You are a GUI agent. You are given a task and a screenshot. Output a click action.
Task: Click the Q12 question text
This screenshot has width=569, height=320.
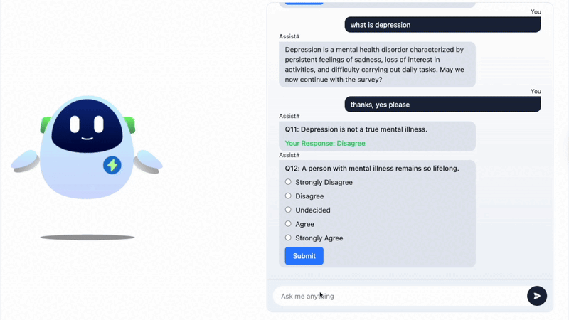[x=372, y=169]
